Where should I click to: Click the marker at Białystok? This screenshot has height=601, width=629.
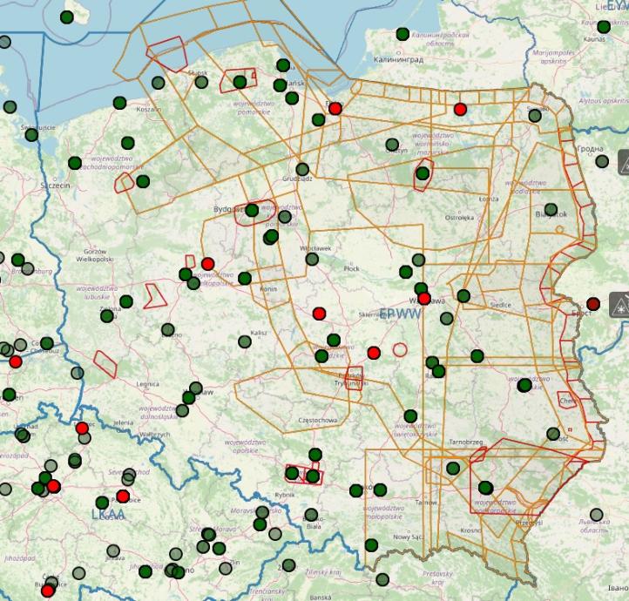tap(551, 209)
